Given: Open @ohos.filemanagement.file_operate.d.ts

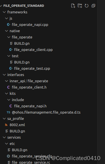Looking at the screenshot, I should pos(46,112).
